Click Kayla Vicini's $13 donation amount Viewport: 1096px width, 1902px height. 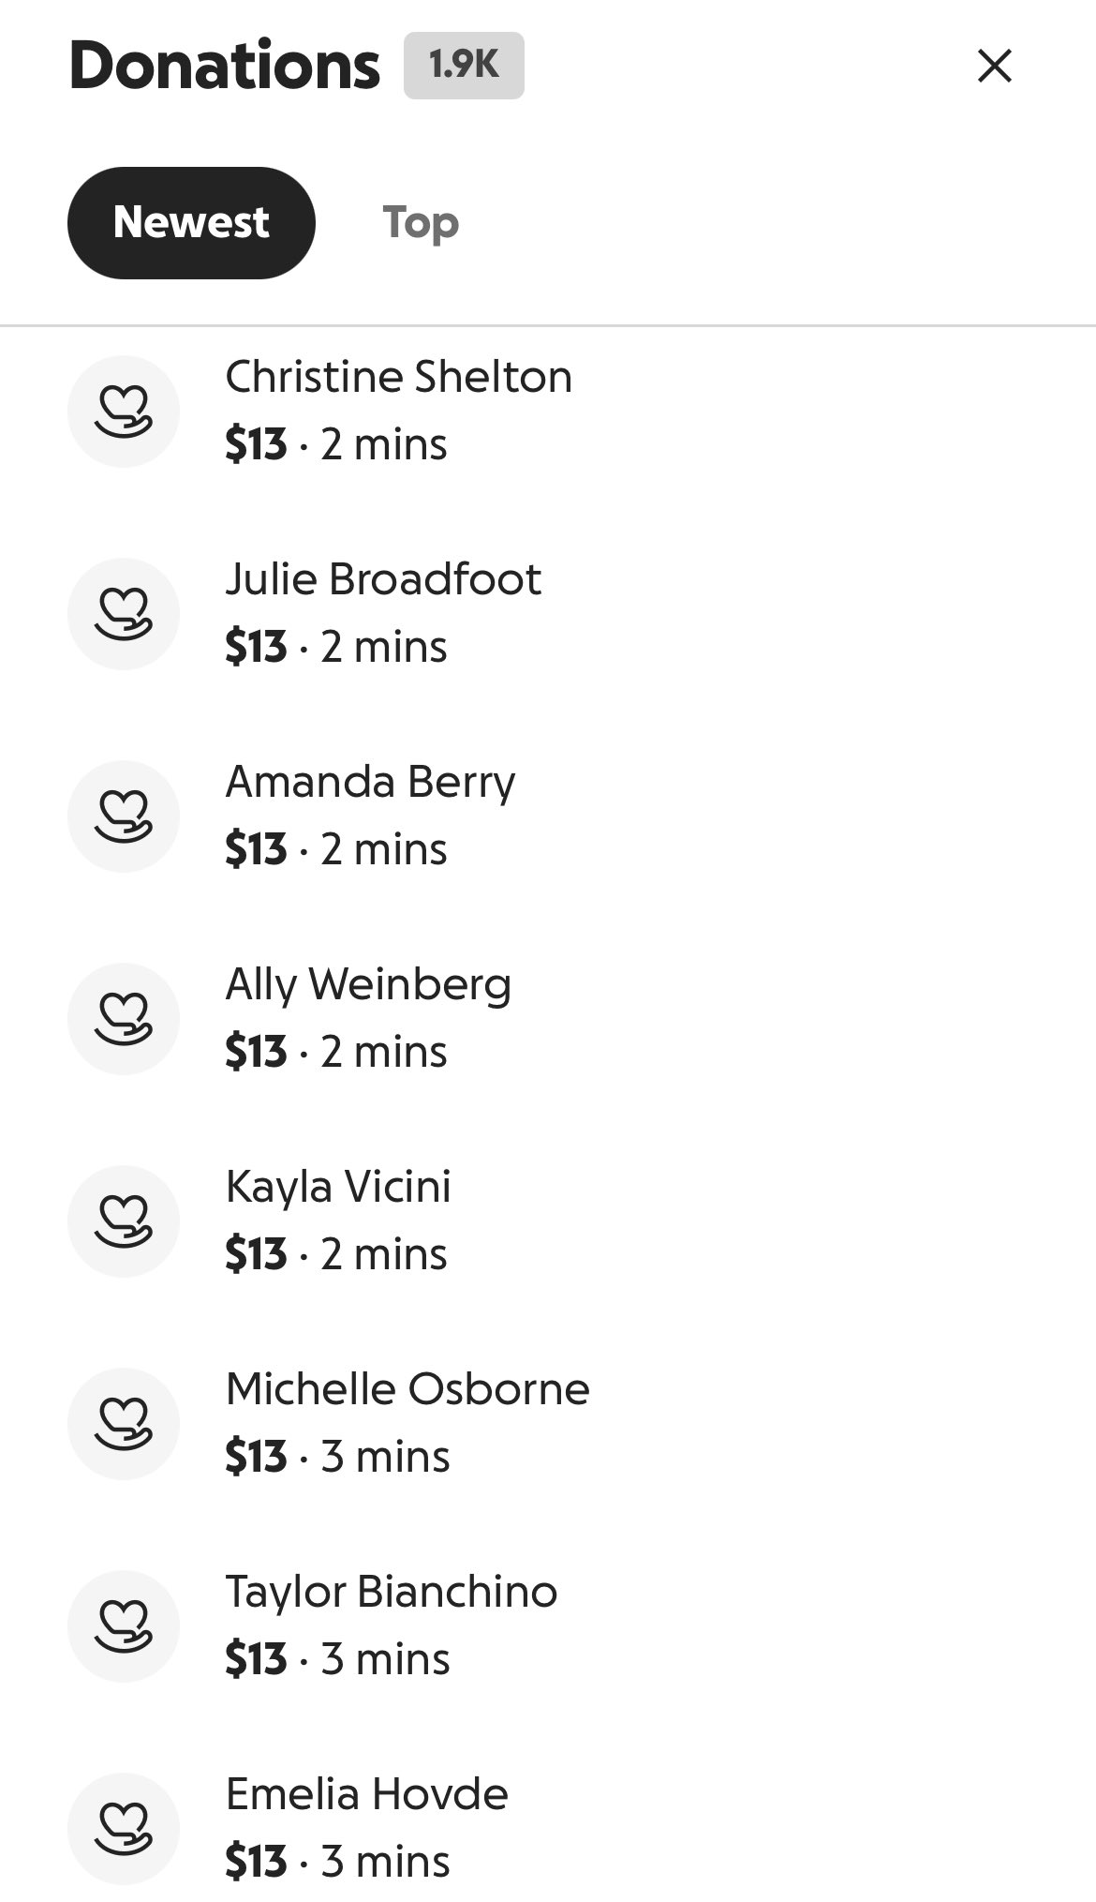pyautogui.click(x=256, y=1254)
